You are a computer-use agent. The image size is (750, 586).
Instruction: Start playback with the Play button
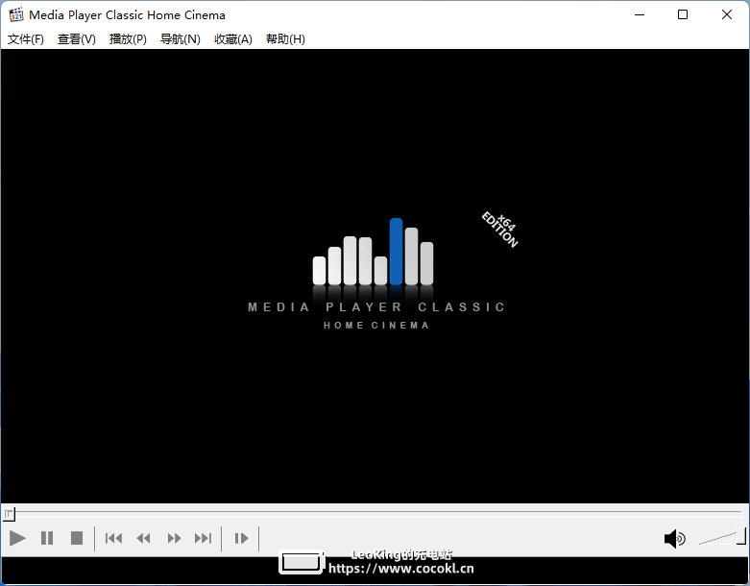(x=17, y=538)
